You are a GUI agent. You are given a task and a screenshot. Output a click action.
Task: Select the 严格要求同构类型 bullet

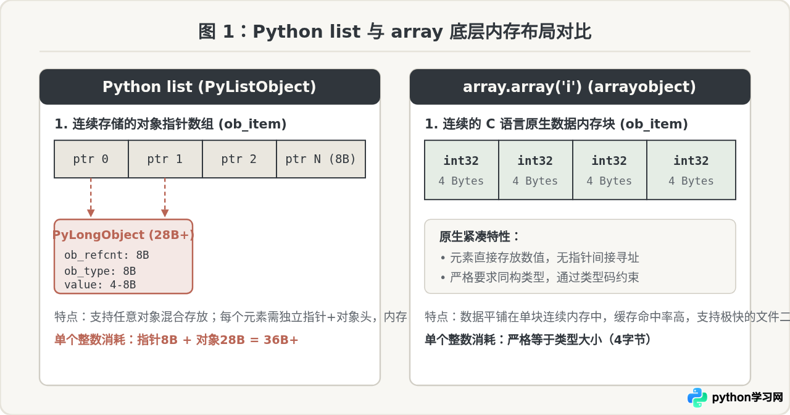coord(539,277)
